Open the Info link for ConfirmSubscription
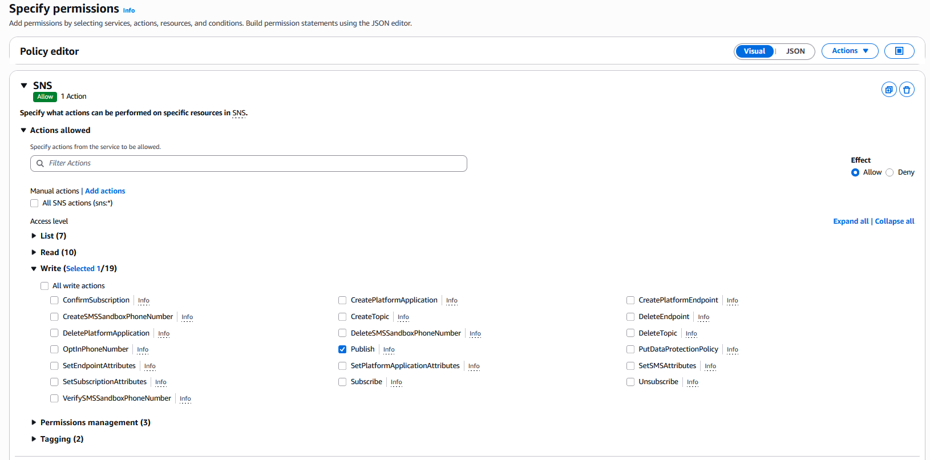Screen dimensions: 930x460 [x=144, y=301]
